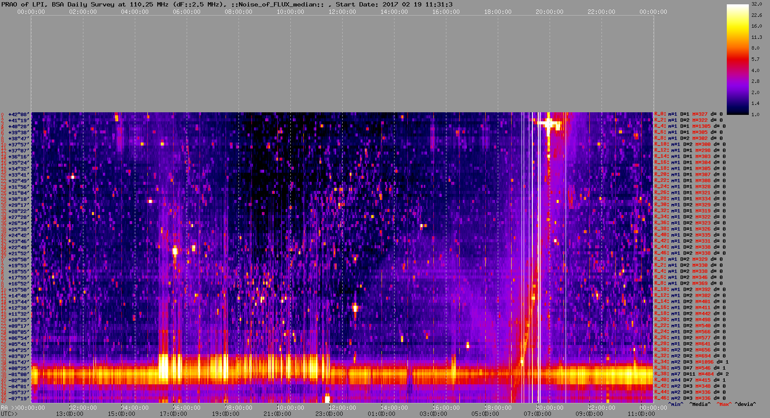This screenshot has height=418, width=770.
Task: Select UTC tick '11:00:00'
Action: click(x=641, y=414)
